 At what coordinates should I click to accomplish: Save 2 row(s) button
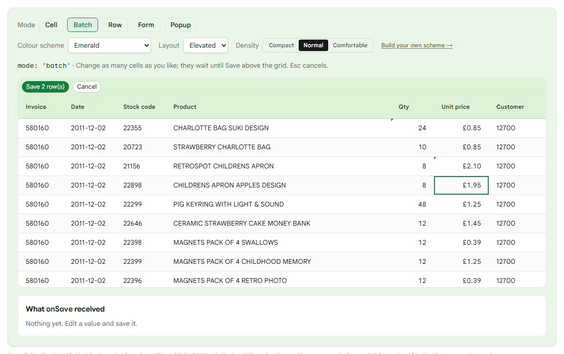click(45, 87)
